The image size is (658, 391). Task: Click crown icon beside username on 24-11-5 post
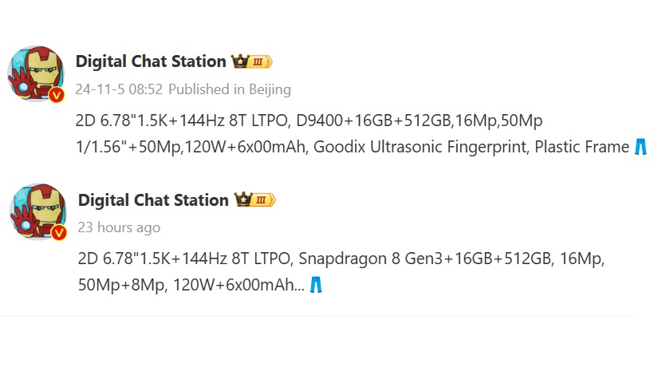(x=240, y=61)
